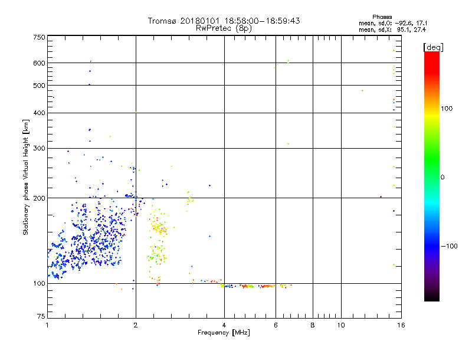Click the '75' y-axis tick label
The height and width of the screenshot is (354, 472).
[x=41, y=316]
